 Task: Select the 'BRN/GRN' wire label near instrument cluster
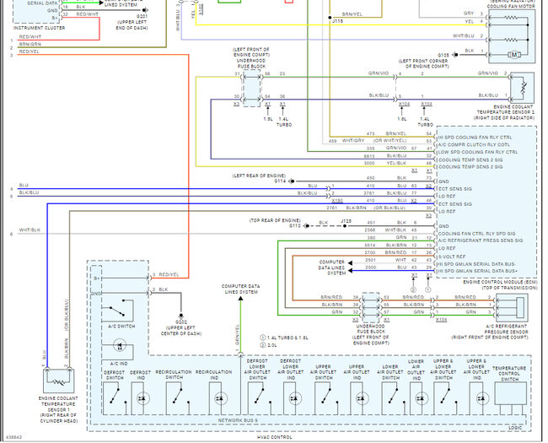(30, 44)
